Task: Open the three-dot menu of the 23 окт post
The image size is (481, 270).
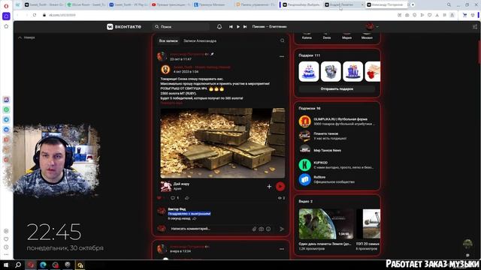Action: [x=282, y=57]
